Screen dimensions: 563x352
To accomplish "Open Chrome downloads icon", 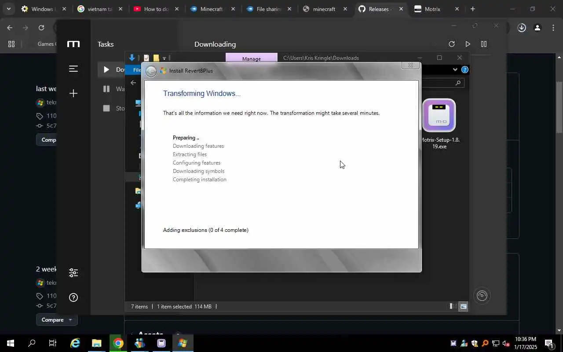I will [522, 28].
